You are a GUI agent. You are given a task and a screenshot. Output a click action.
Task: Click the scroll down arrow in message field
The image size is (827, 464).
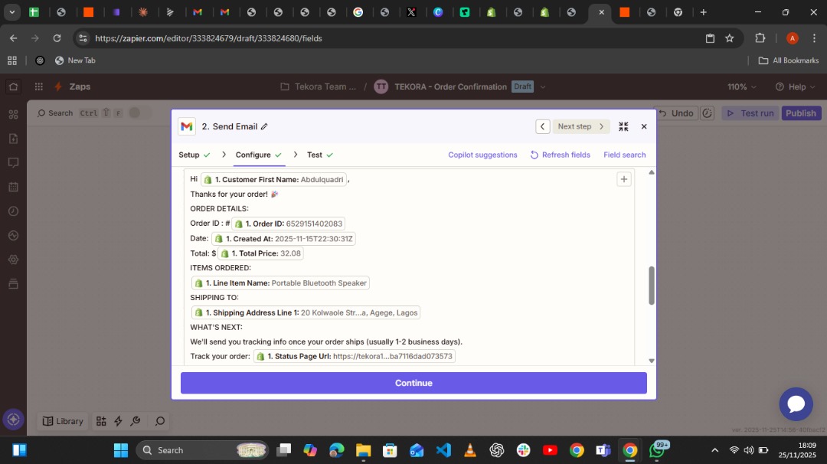click(x=652, y=361)
